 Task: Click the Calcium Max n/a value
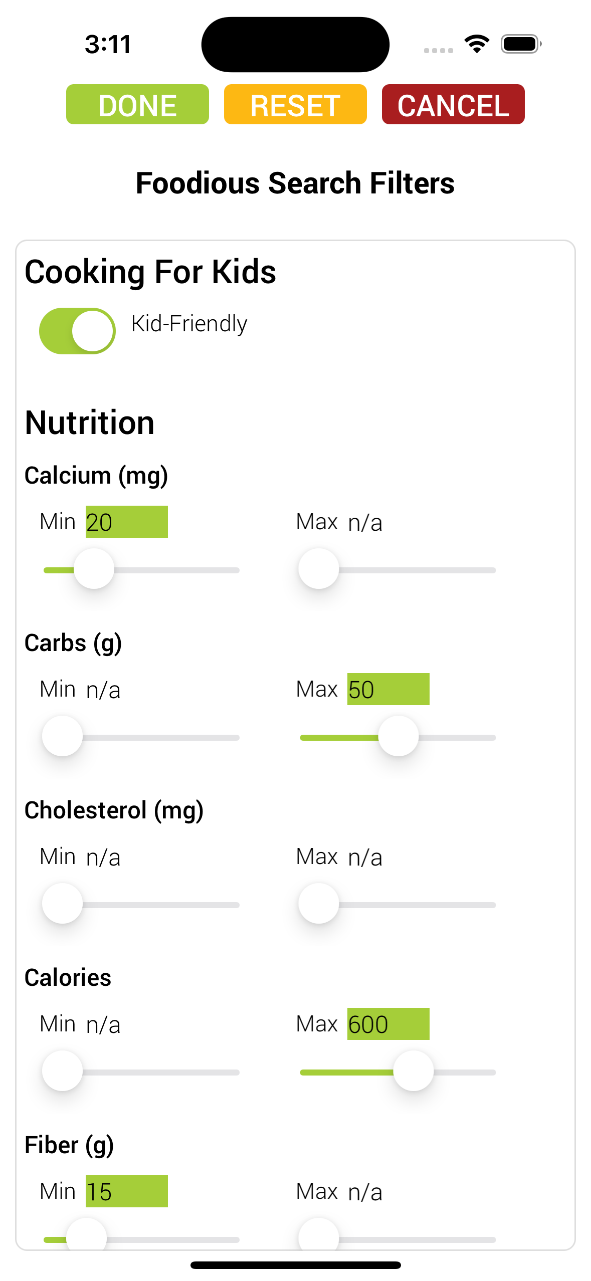(365, 523)
